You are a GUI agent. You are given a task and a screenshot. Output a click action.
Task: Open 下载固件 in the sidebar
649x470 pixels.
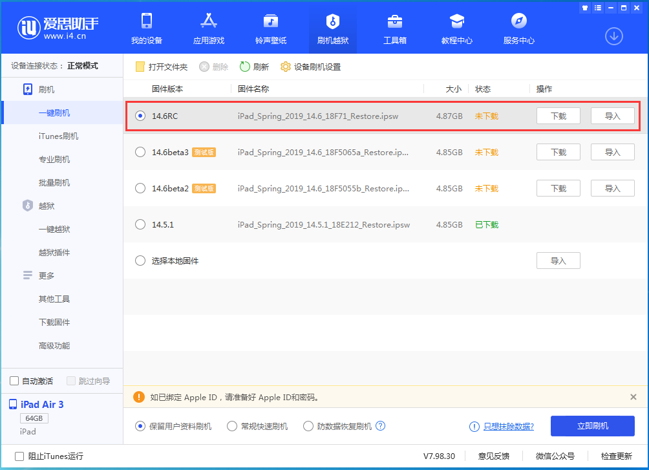tap(54, 322)
